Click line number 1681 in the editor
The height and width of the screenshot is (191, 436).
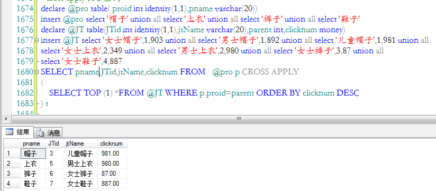point(25,83)
